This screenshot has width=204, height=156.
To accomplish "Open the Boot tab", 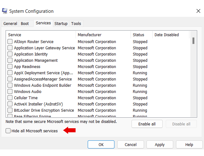I will [25, 24].
